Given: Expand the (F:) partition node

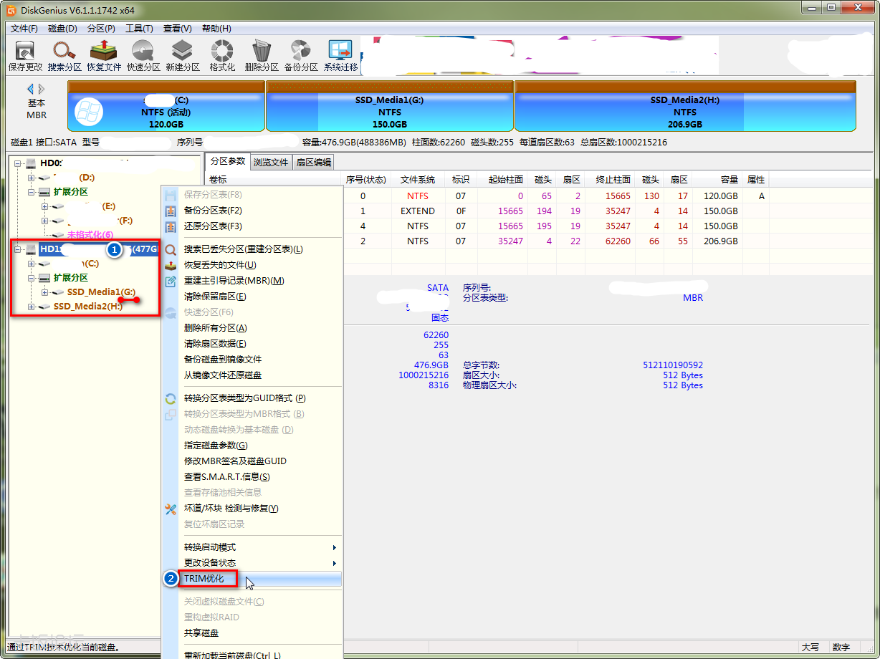Looking at the screenshot, I should click(44, 221).
